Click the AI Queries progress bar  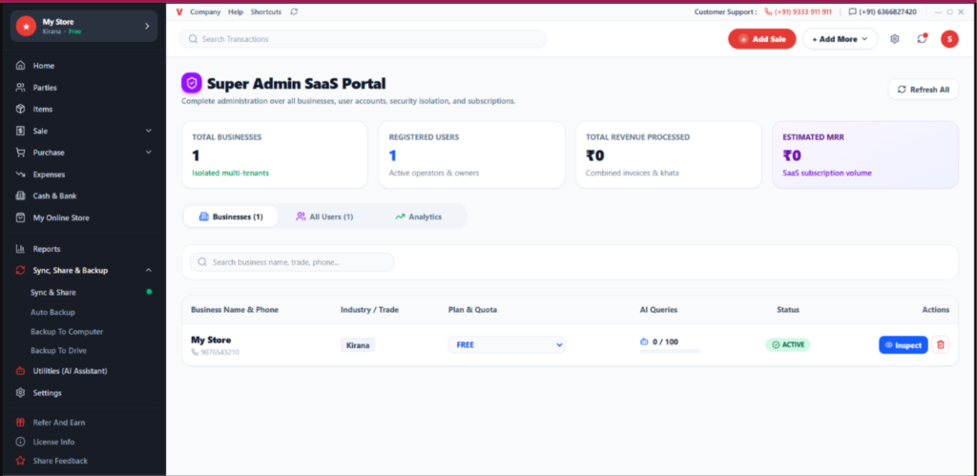671,351
